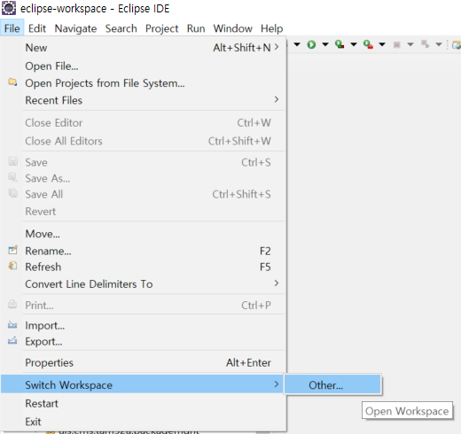461x434 pixels.
Task: Open the Coverage button's dropdown arrow
Action: tap(354, 44)
